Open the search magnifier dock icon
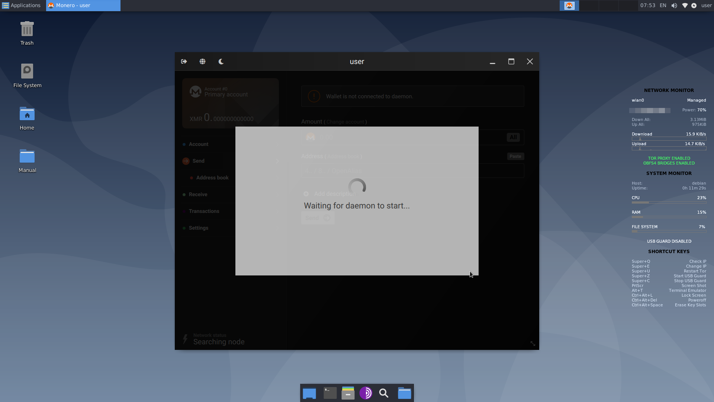714x402 pixels. click(384, 393)
